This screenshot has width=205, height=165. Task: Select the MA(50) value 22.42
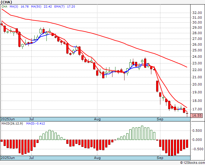click(x=48, y=7)
